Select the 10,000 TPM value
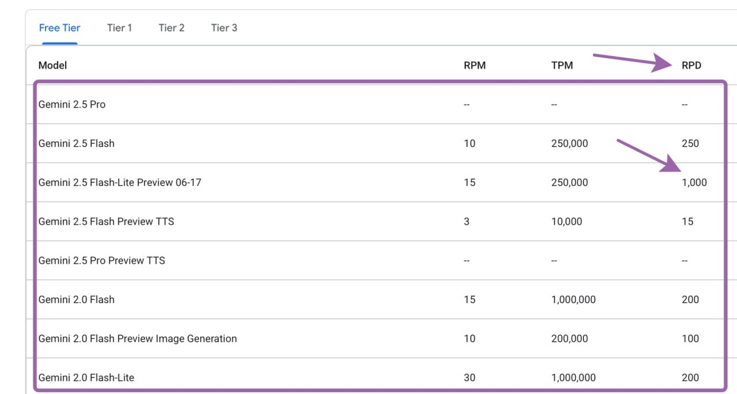This screenshot has height=394, width=737. [566, 222]
